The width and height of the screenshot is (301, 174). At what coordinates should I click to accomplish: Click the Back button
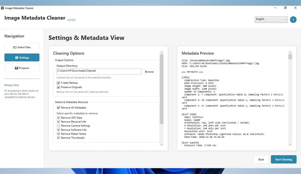(x=261, y=159)
